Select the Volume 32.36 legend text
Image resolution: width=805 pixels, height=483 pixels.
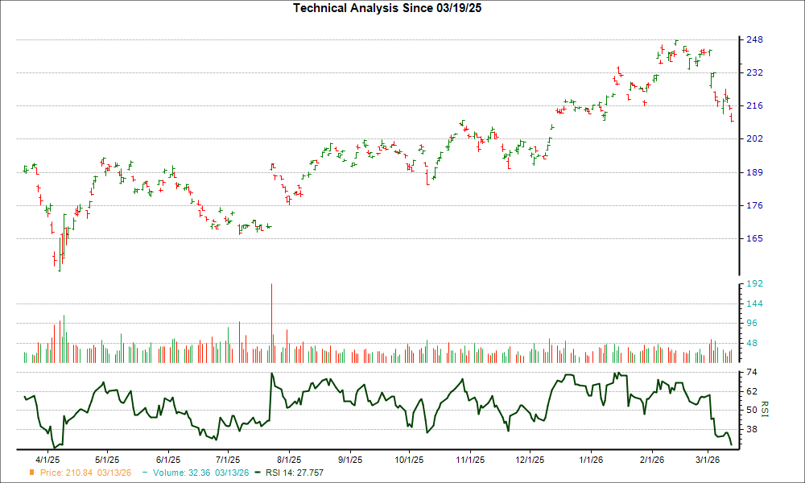coord(192,472)
